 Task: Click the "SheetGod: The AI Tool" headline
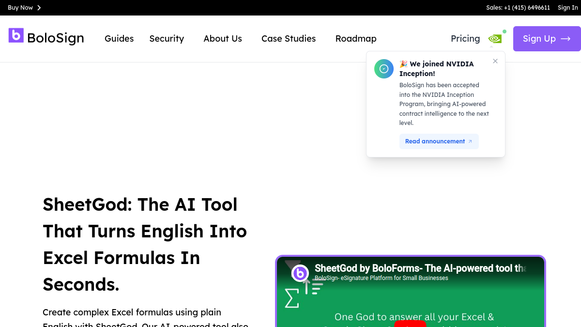pos(145,245)
